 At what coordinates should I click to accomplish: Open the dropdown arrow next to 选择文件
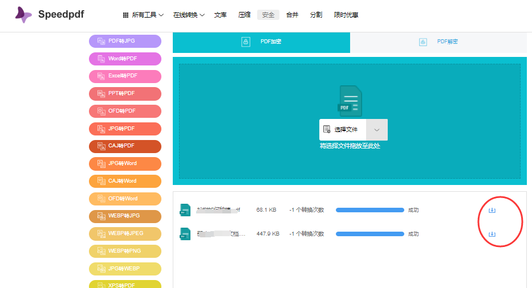(376, 130)
